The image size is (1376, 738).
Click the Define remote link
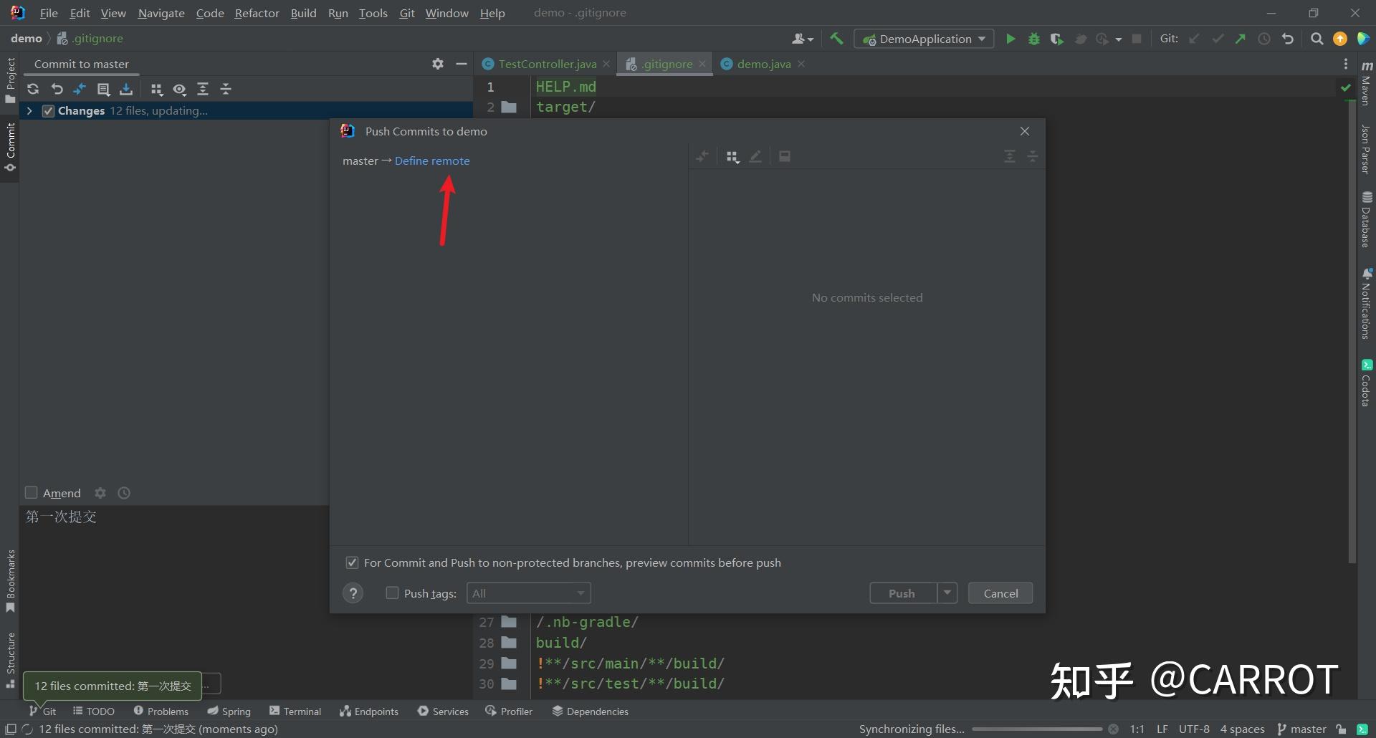432,160
